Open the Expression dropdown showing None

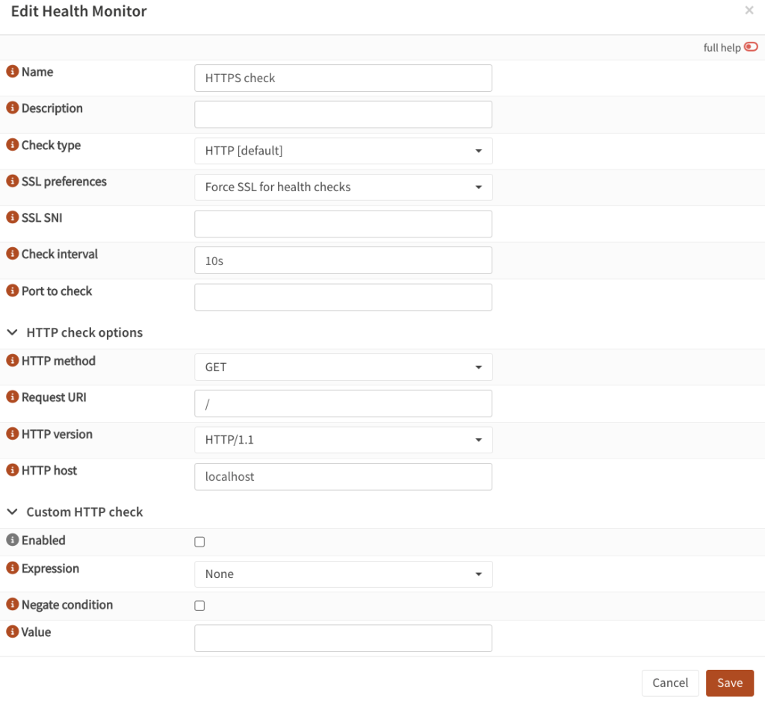click(343, 574)
